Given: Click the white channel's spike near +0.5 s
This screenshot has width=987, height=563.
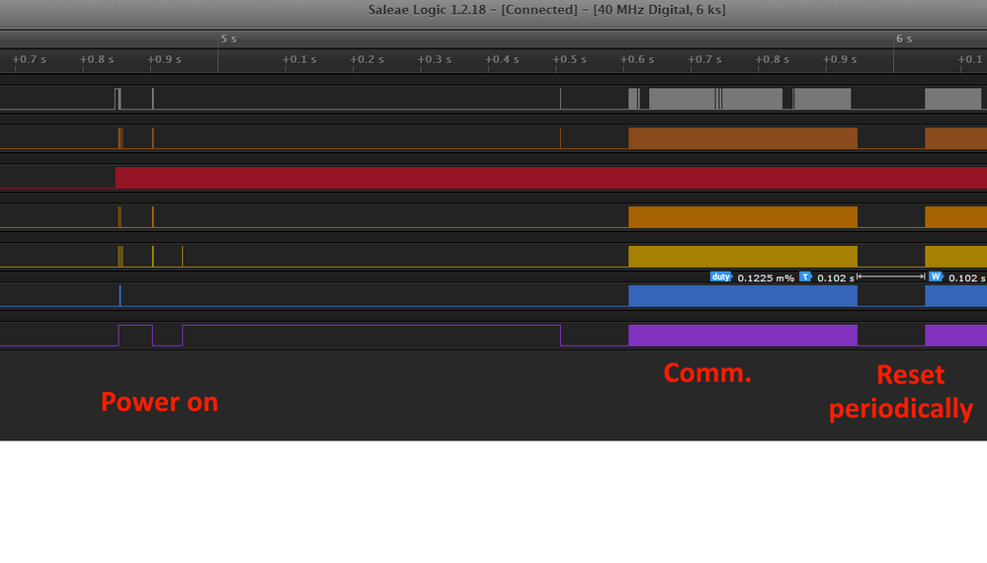Looking at the screenshot, I should [x=560, y=99].
